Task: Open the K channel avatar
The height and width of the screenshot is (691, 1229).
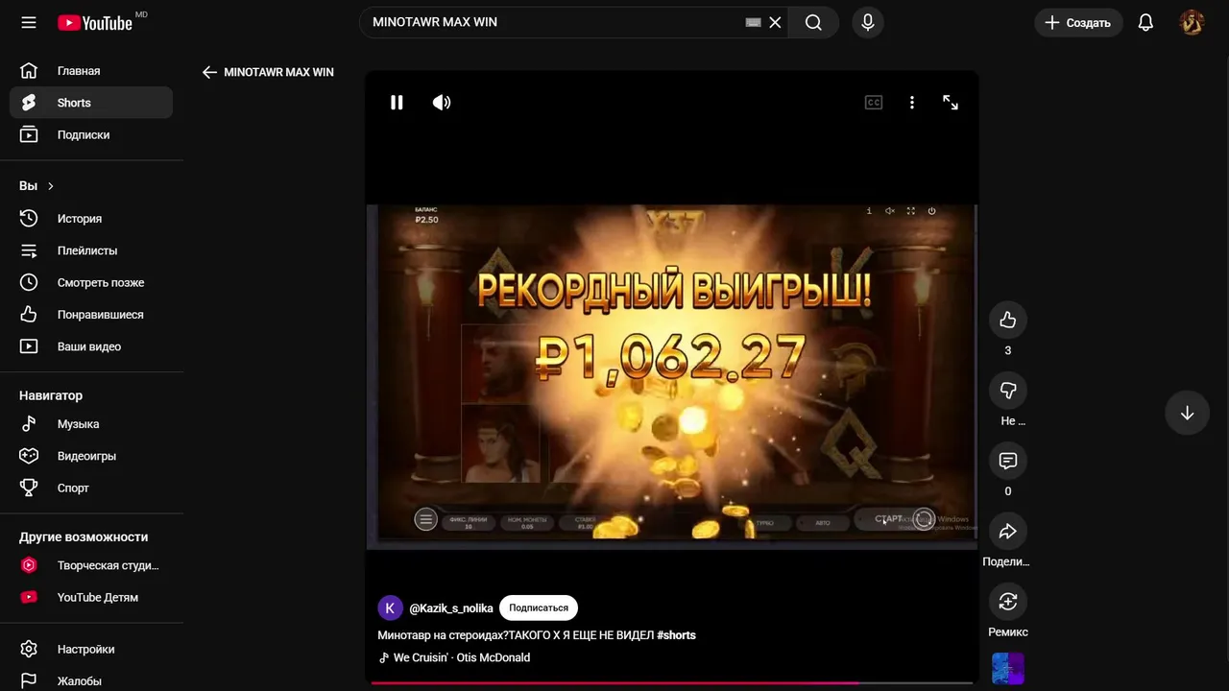Action: (390, 608)
